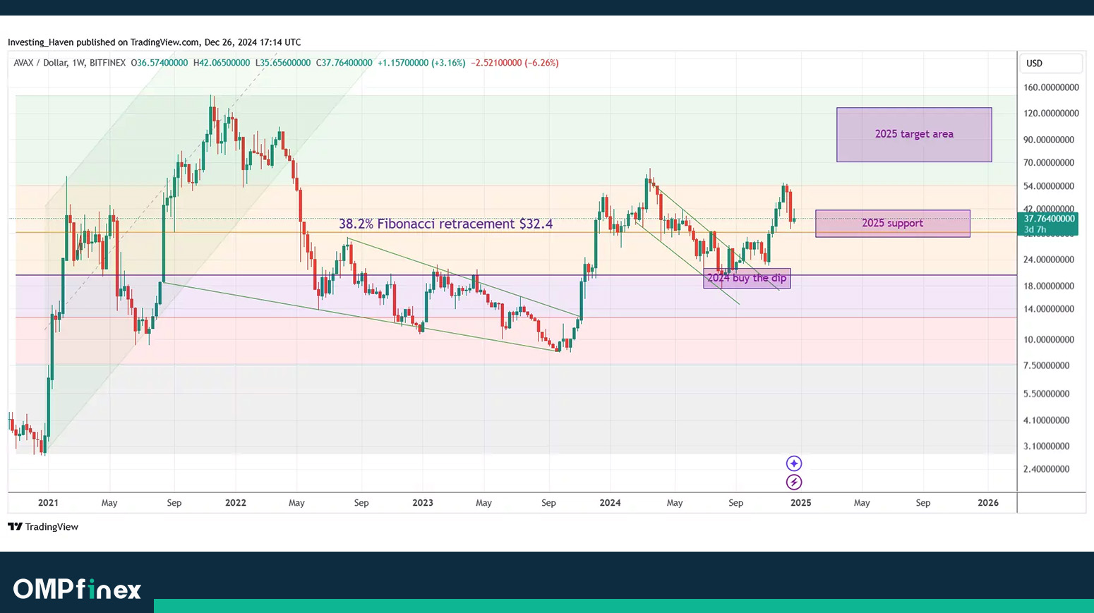Click the 2026 label on the time axis

[x=987, y=503]
